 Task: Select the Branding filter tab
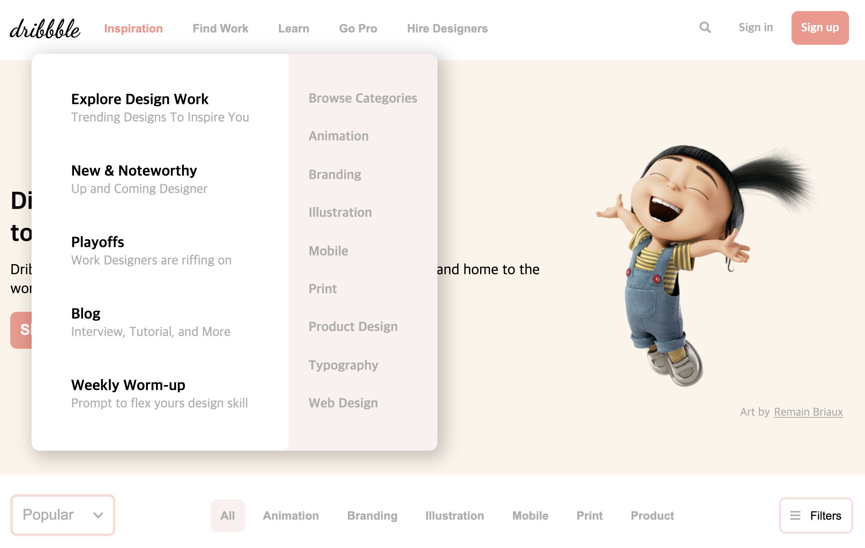[x=372, y=516]
